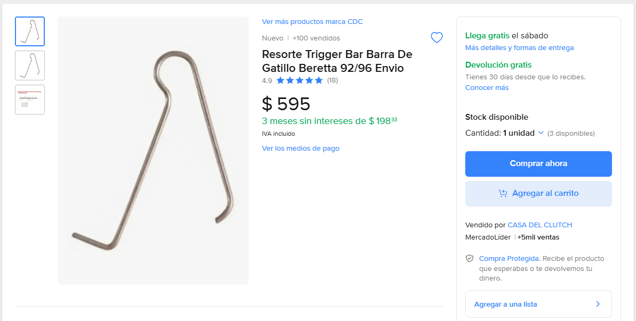
Task: Open the CASA DEL CLUTCH seller link
Action: pos(539,225)
